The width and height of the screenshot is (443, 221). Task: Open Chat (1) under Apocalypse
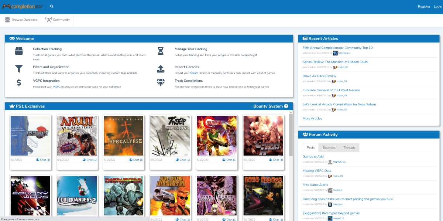pyautogui.click(x=136, y=160)
